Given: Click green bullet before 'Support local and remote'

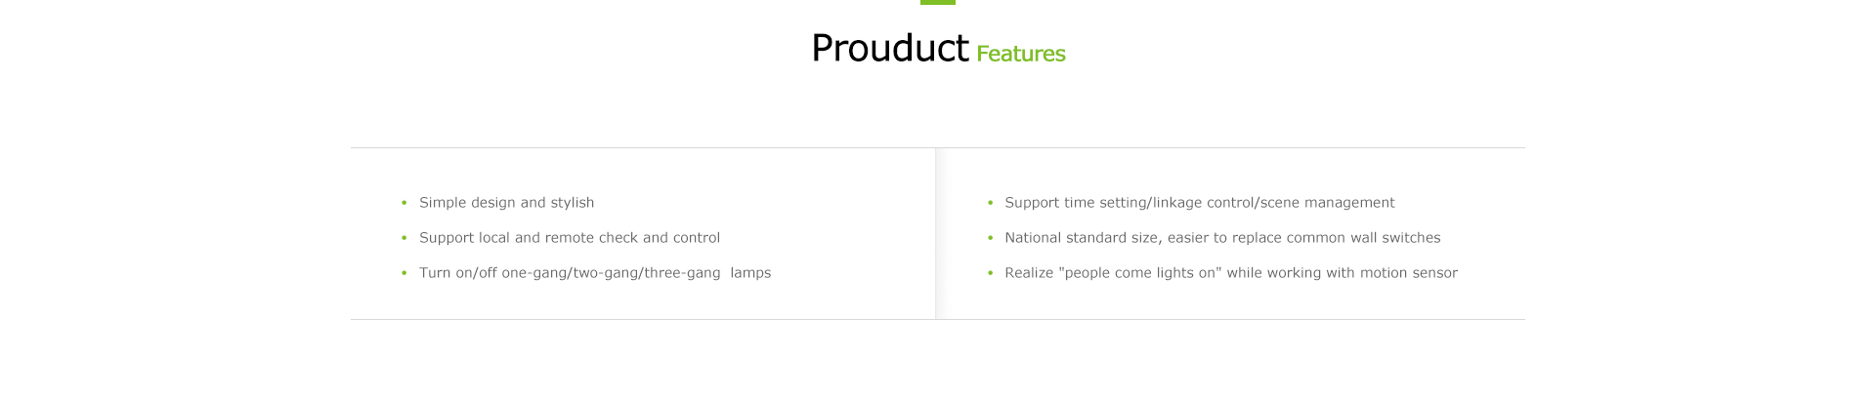Looking at the screenshot, I should (x=404, y=238).
